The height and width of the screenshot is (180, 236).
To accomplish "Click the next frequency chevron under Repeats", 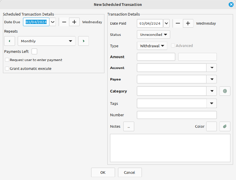I will 83,41.
